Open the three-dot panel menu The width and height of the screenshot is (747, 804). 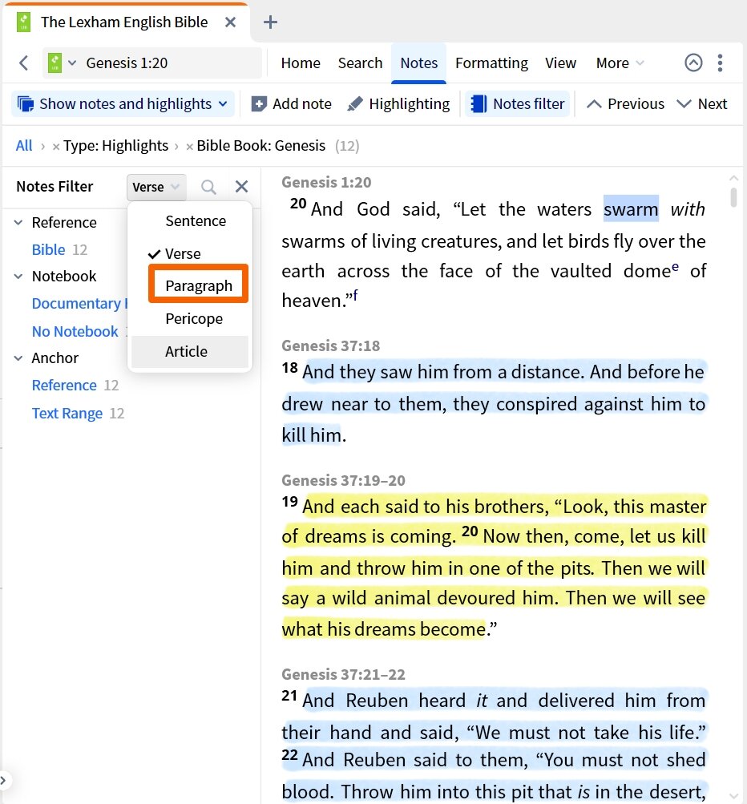(x=721, y=63)
